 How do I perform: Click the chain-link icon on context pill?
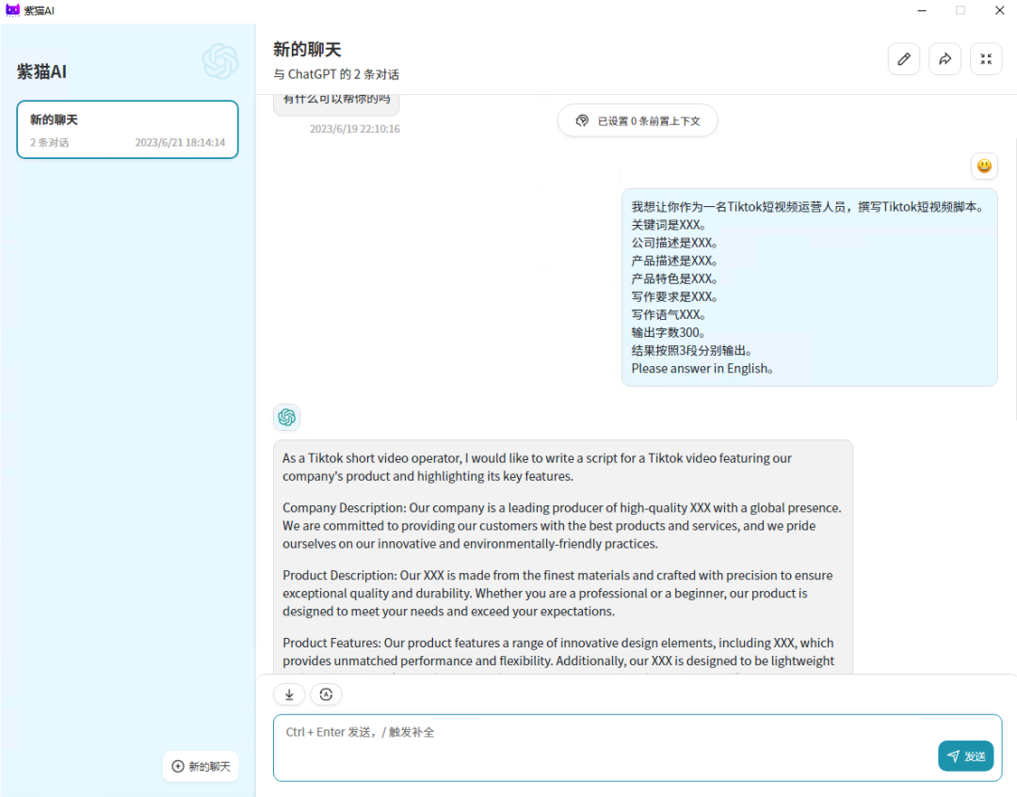point(582,120)
